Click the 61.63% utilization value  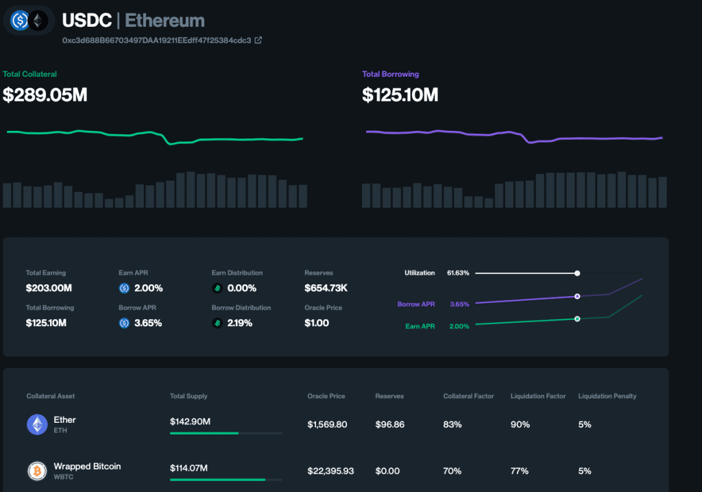point(458,273)
